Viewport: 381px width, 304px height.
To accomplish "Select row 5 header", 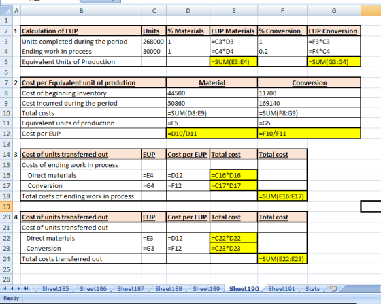I will (6, 62).
